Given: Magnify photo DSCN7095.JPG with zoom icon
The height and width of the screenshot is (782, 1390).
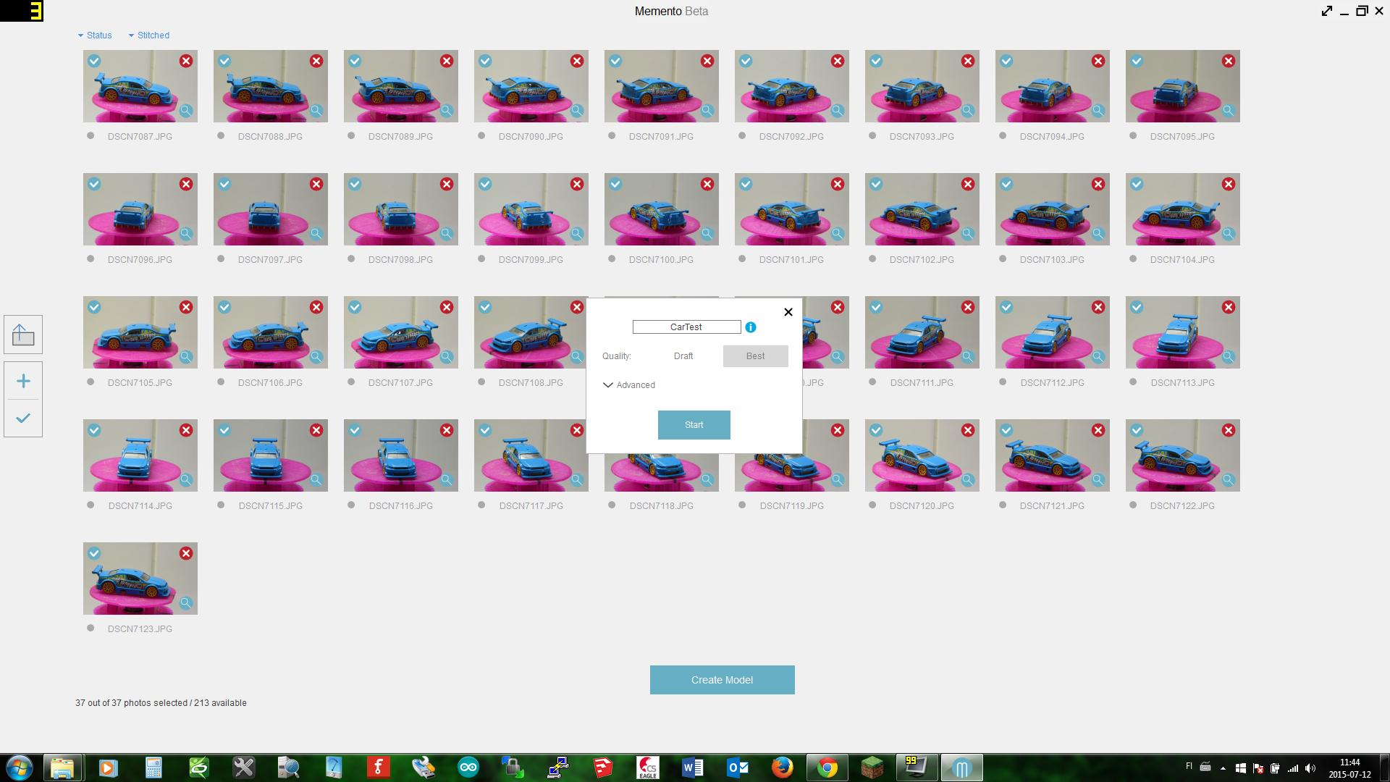Looking at the screenshot, I should point(1228,111).
